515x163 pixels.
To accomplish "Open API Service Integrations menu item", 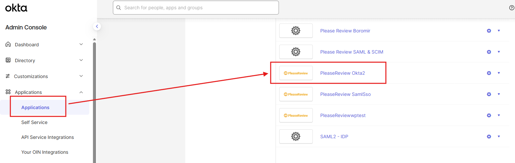I will pyautogui.click(x=47, y=137).
